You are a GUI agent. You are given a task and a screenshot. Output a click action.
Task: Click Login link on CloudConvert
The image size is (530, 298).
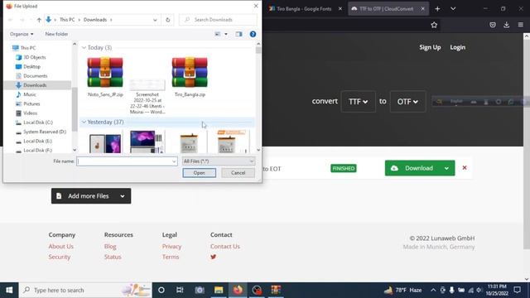coord(458,47)
